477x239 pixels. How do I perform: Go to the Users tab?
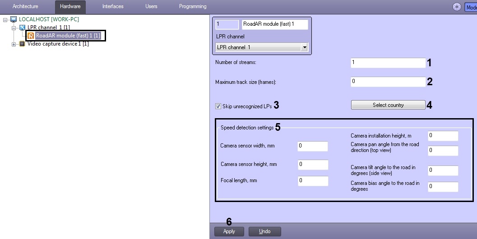coord(151,6)
